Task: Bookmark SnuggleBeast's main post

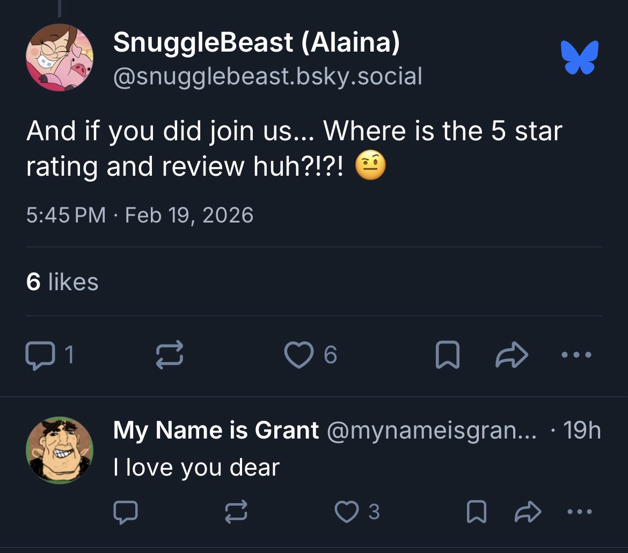Action: point(447,356)
